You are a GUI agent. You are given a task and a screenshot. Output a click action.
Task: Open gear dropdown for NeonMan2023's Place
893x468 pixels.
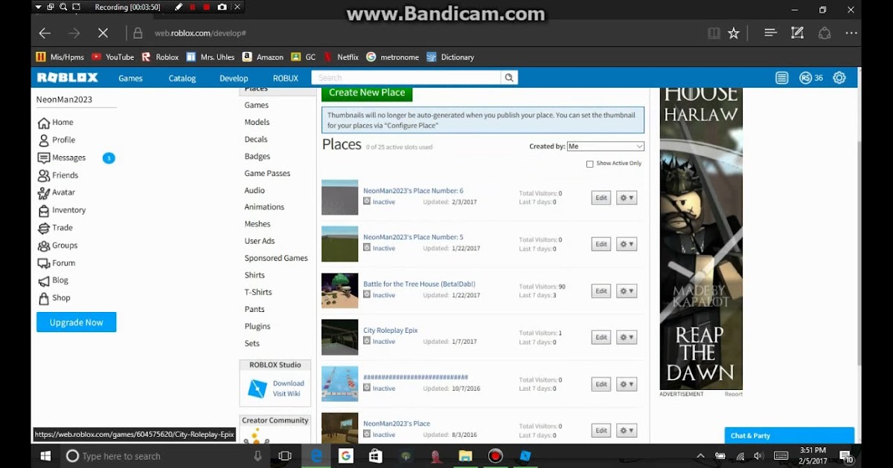627,430
